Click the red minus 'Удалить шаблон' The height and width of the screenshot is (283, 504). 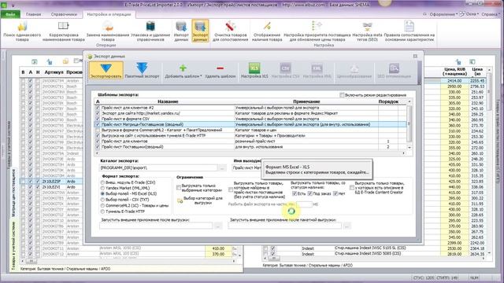[x=220, y=70]
